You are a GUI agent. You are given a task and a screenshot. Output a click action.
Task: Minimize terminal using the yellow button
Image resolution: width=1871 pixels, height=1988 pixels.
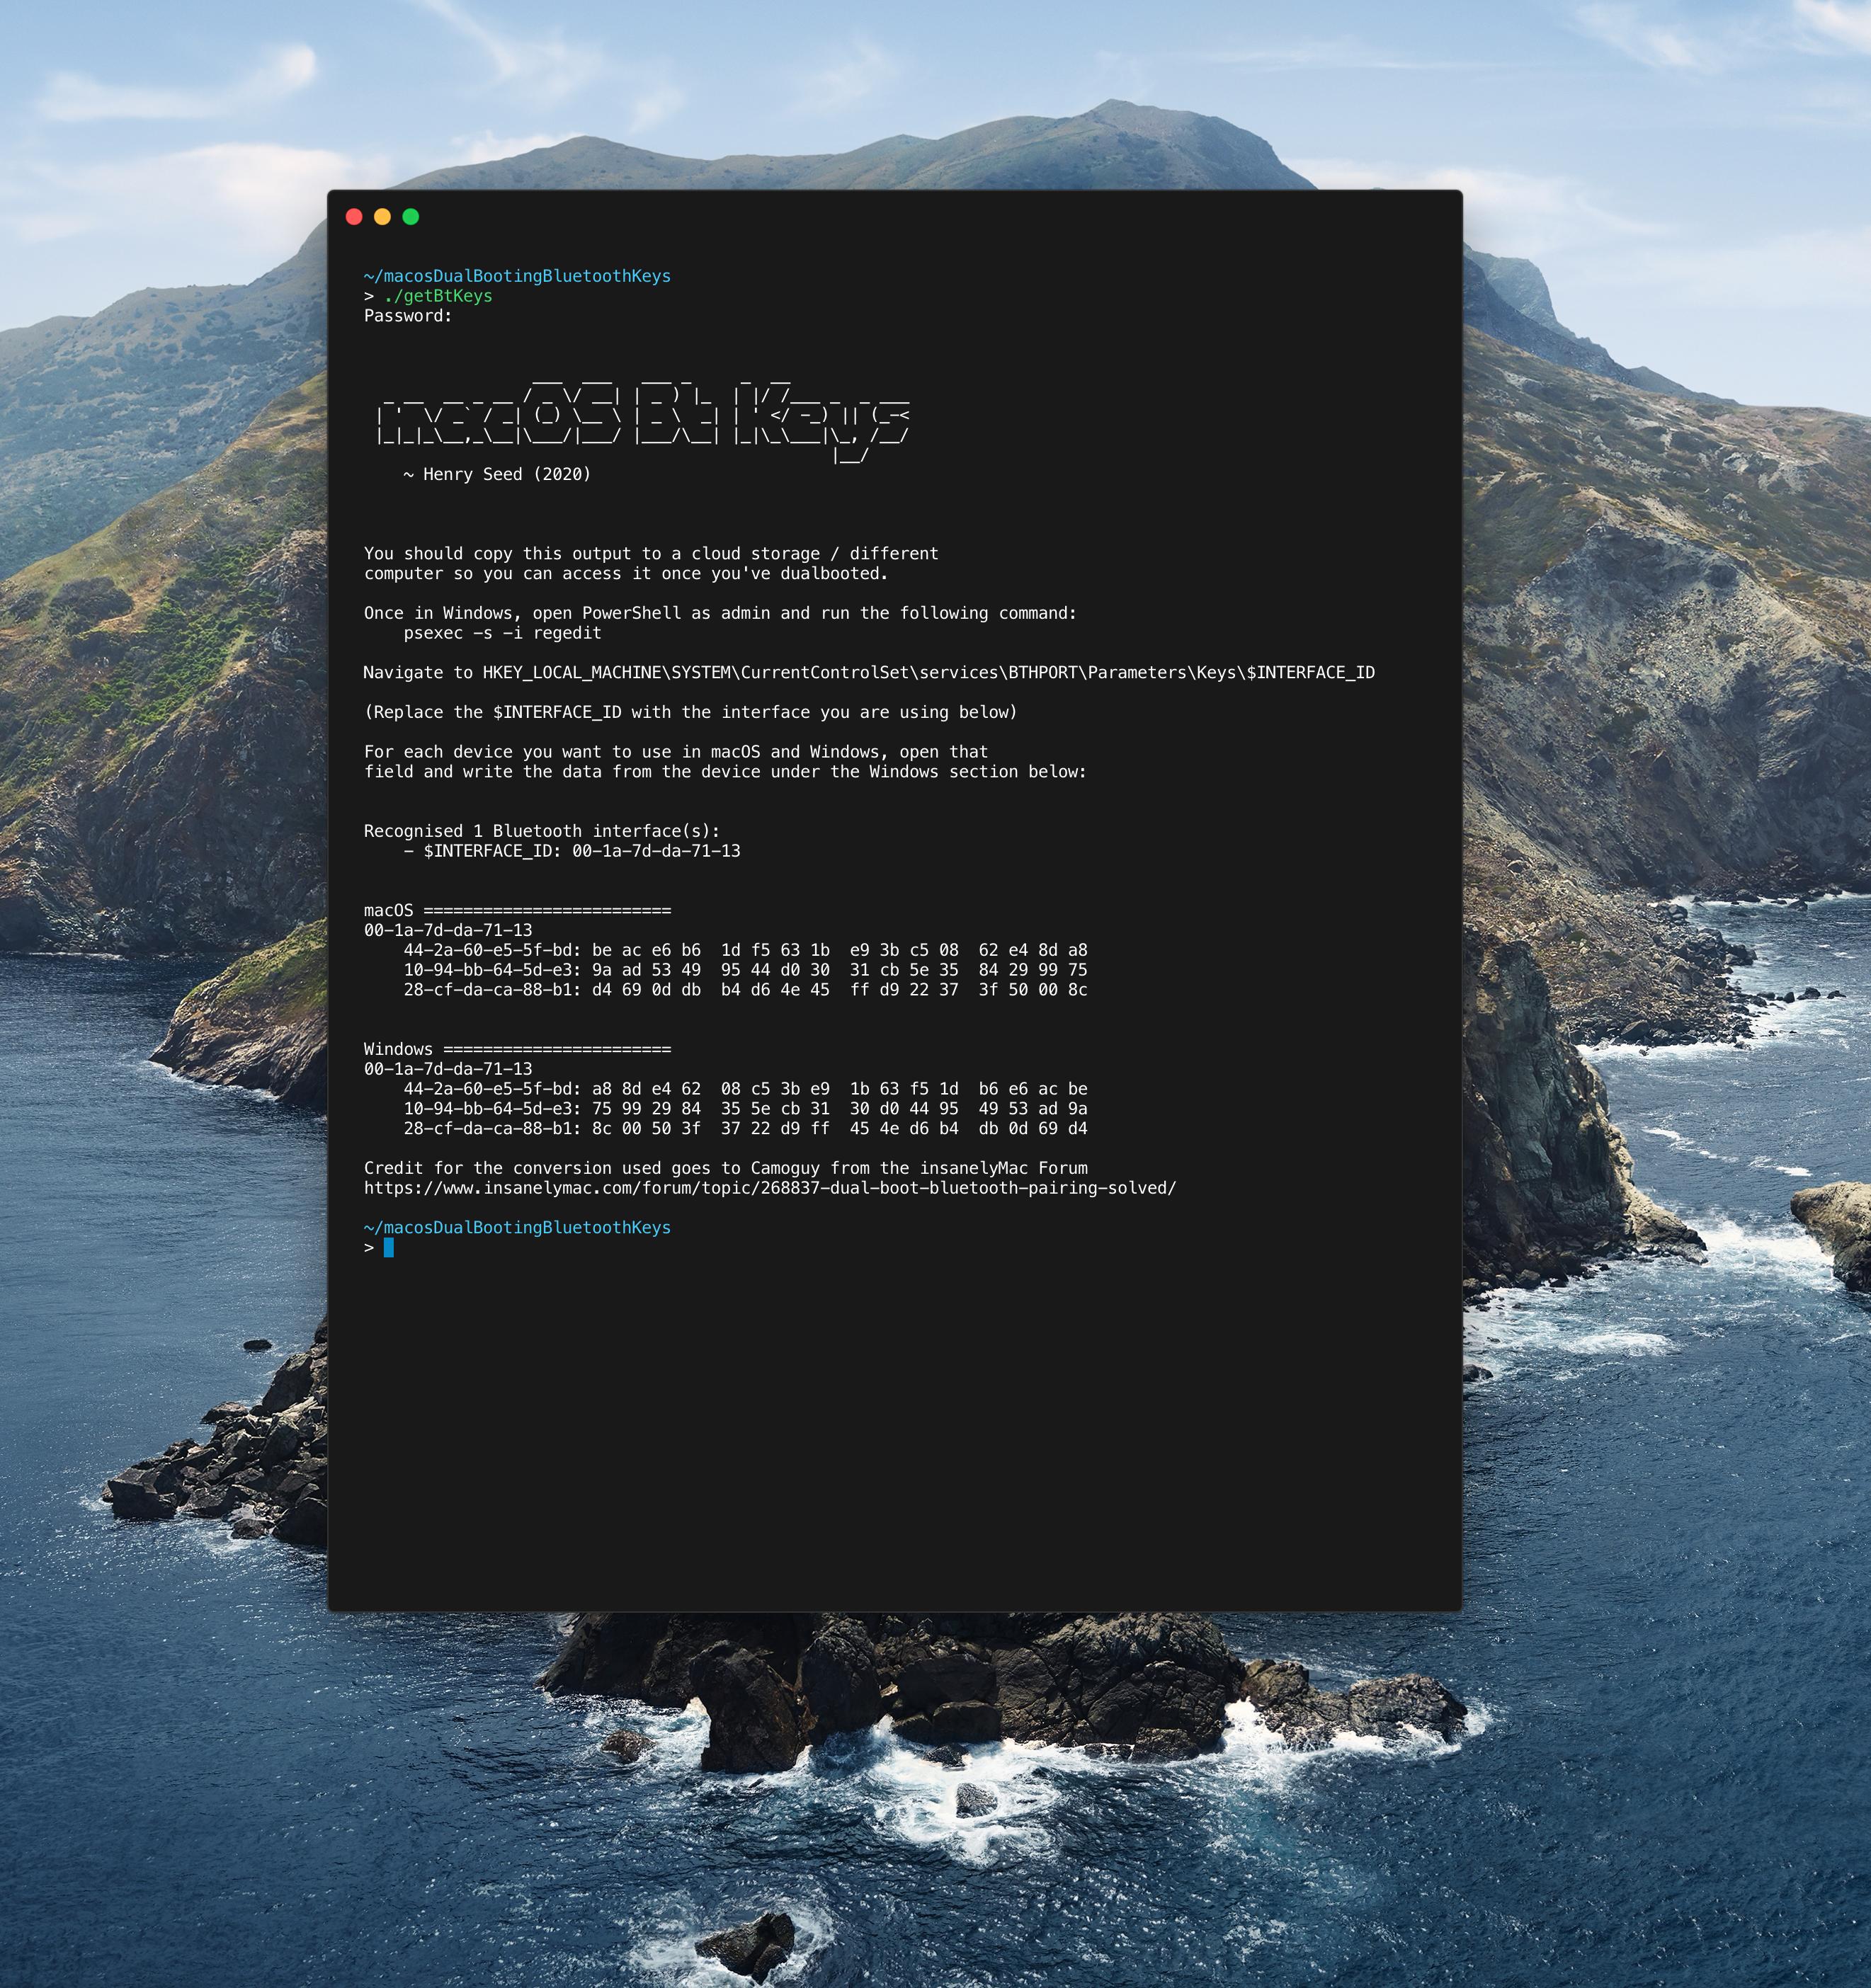[382, 217]
